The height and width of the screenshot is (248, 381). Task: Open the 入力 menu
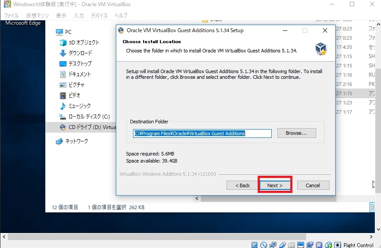point(79,15)
